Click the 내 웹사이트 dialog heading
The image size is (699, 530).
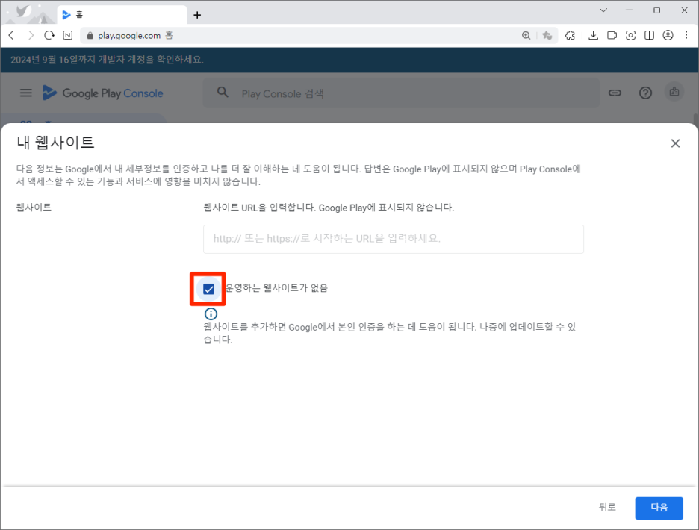click(x=55, y=143)
